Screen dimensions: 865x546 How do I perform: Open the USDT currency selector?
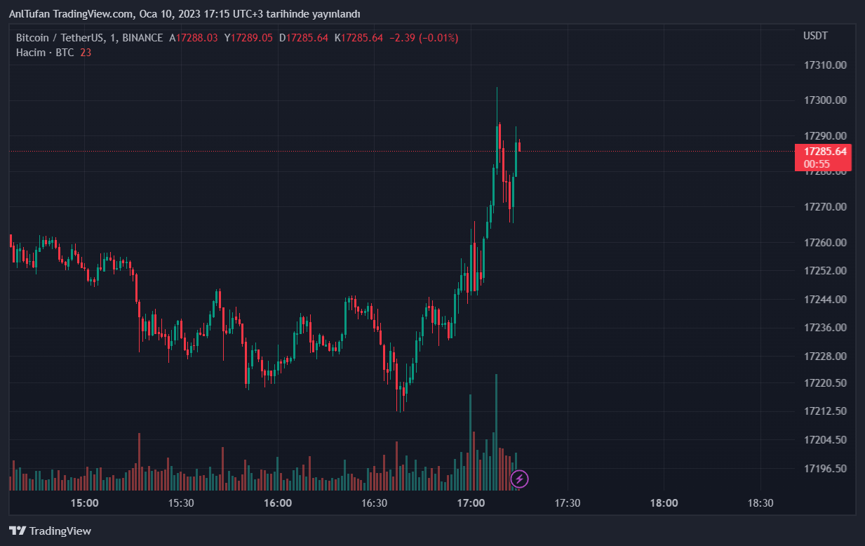815,36
